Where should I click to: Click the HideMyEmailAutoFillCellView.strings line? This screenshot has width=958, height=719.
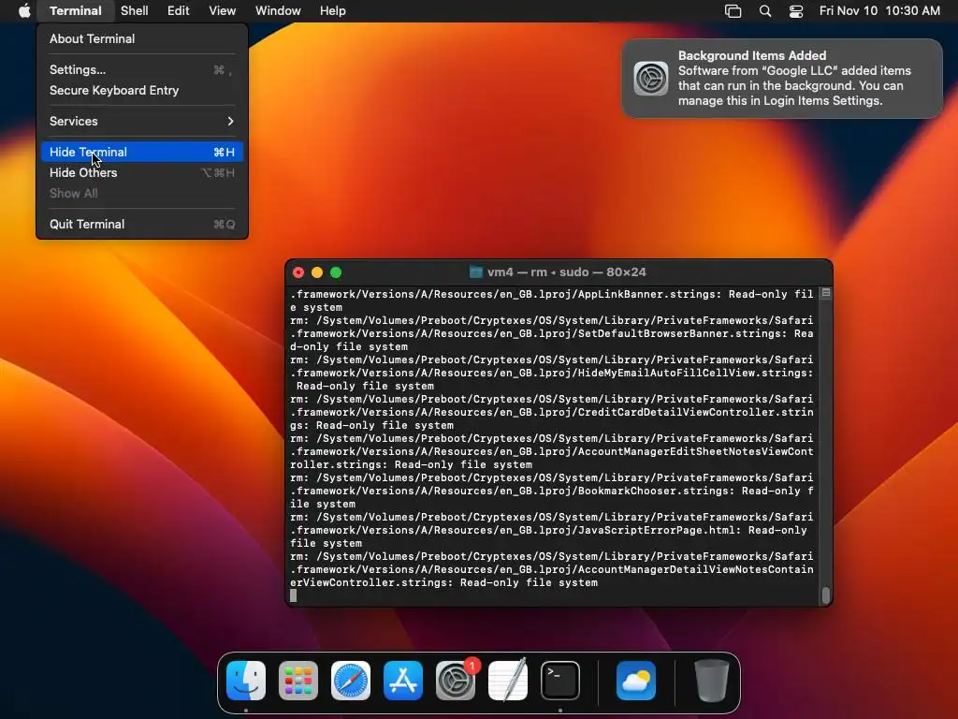coord(552,373)
